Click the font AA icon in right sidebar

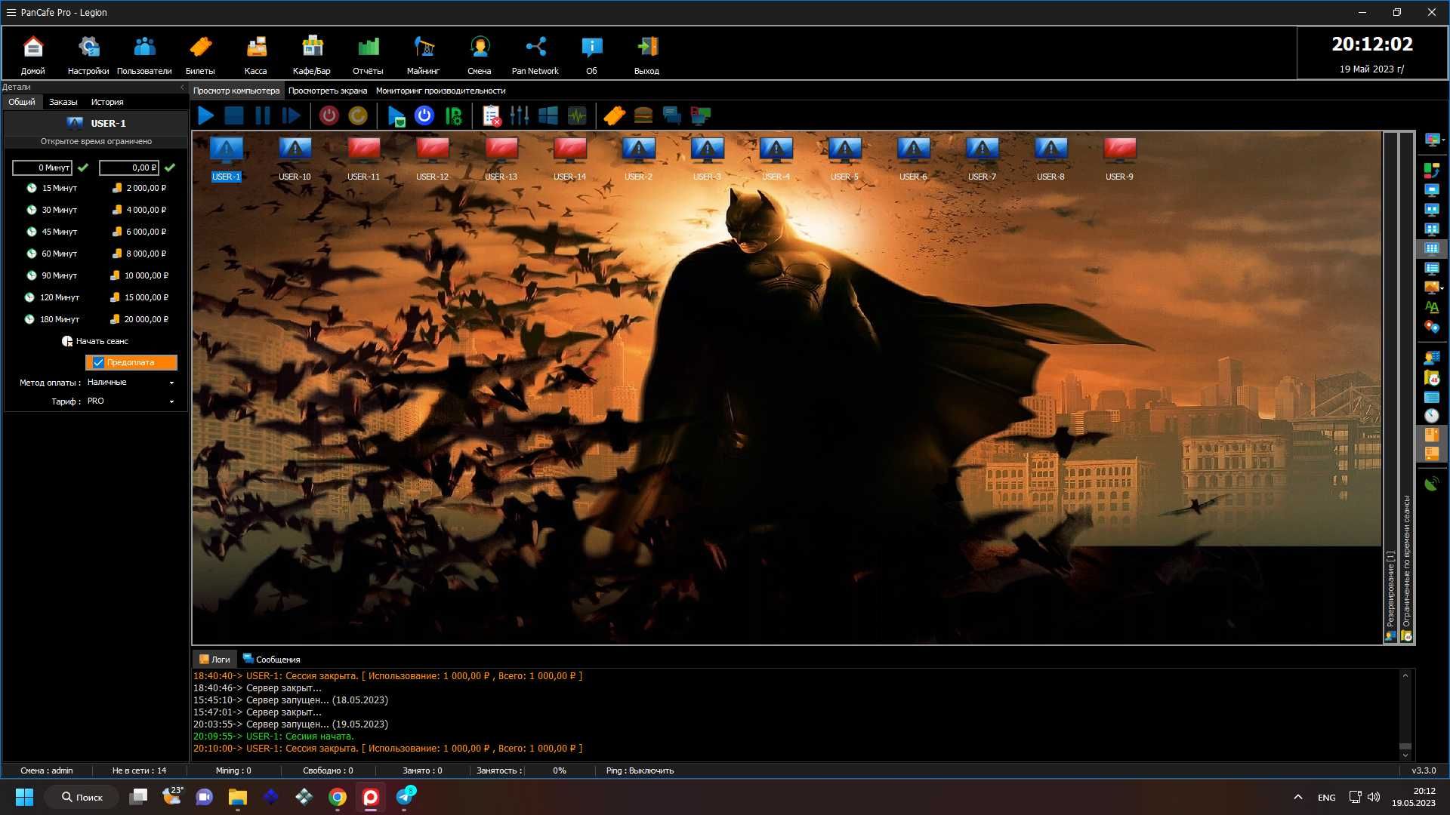[x=1432, y=307]
